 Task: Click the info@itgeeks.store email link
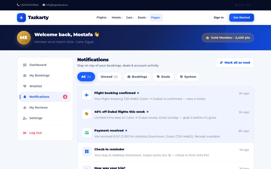click(55, 5)
